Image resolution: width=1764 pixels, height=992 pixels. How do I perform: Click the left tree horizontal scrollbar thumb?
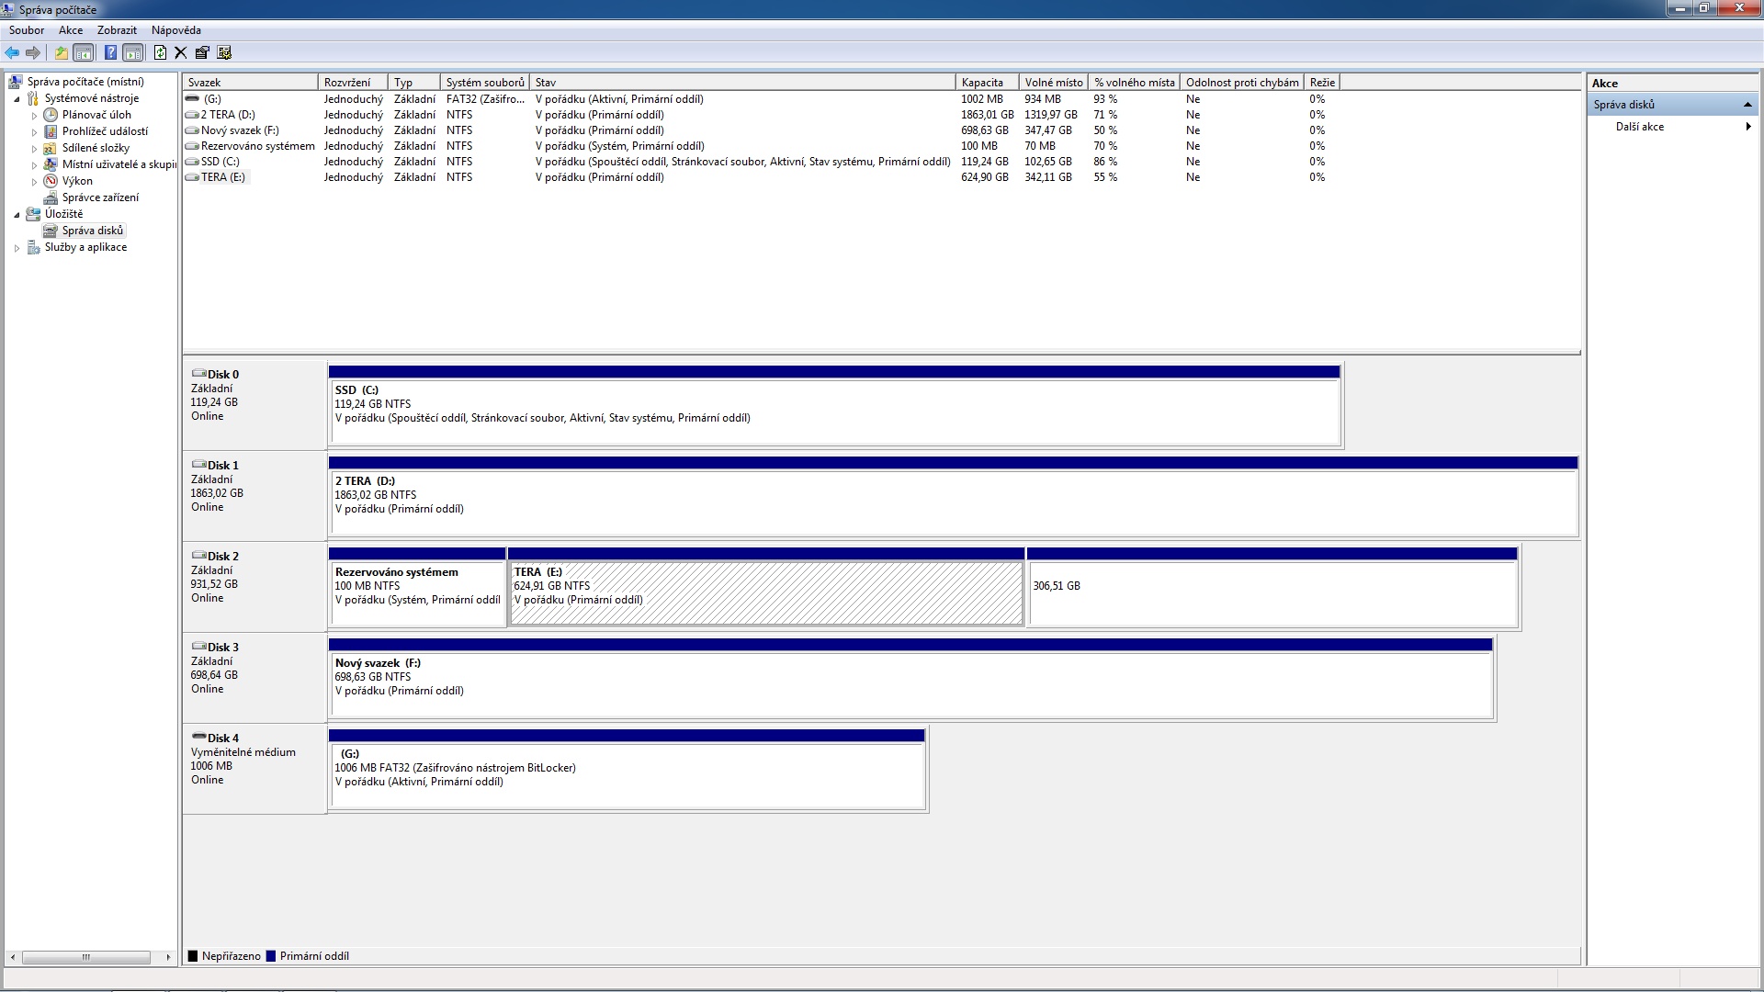click(x=86, y=957)
